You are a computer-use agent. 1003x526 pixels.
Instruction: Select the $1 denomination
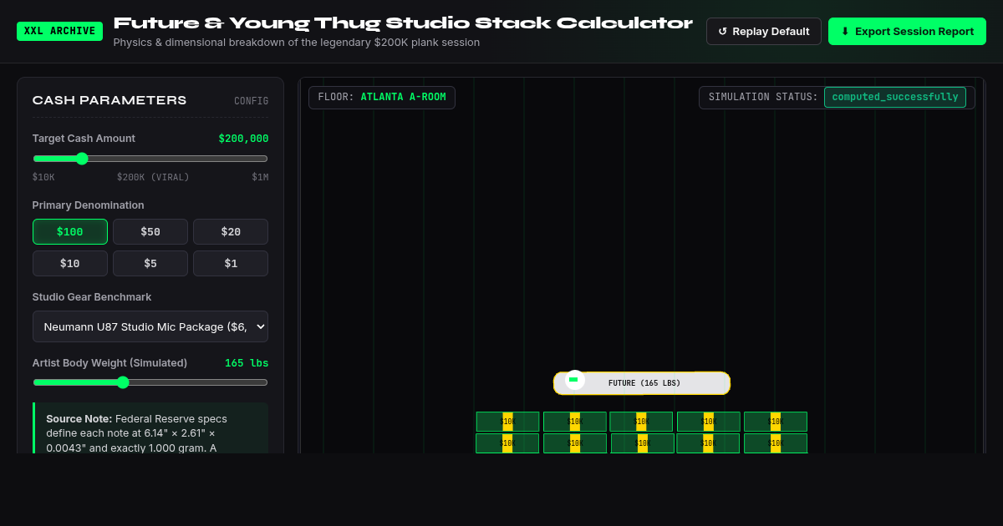pyautogui.click(x=231, y=263)
